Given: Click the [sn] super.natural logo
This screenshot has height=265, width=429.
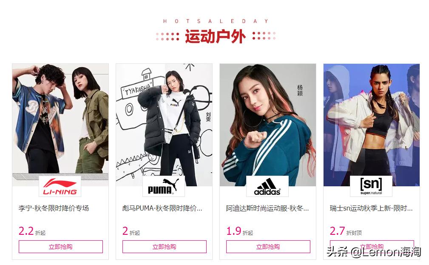Looking at the screenshot, I should point(371,186).
